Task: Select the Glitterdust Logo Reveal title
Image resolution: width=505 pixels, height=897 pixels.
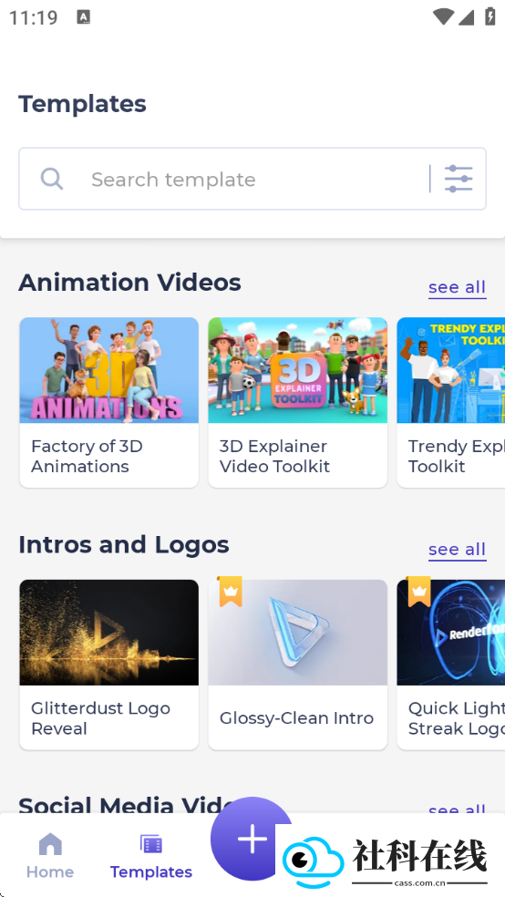Action: pos(100,718)
